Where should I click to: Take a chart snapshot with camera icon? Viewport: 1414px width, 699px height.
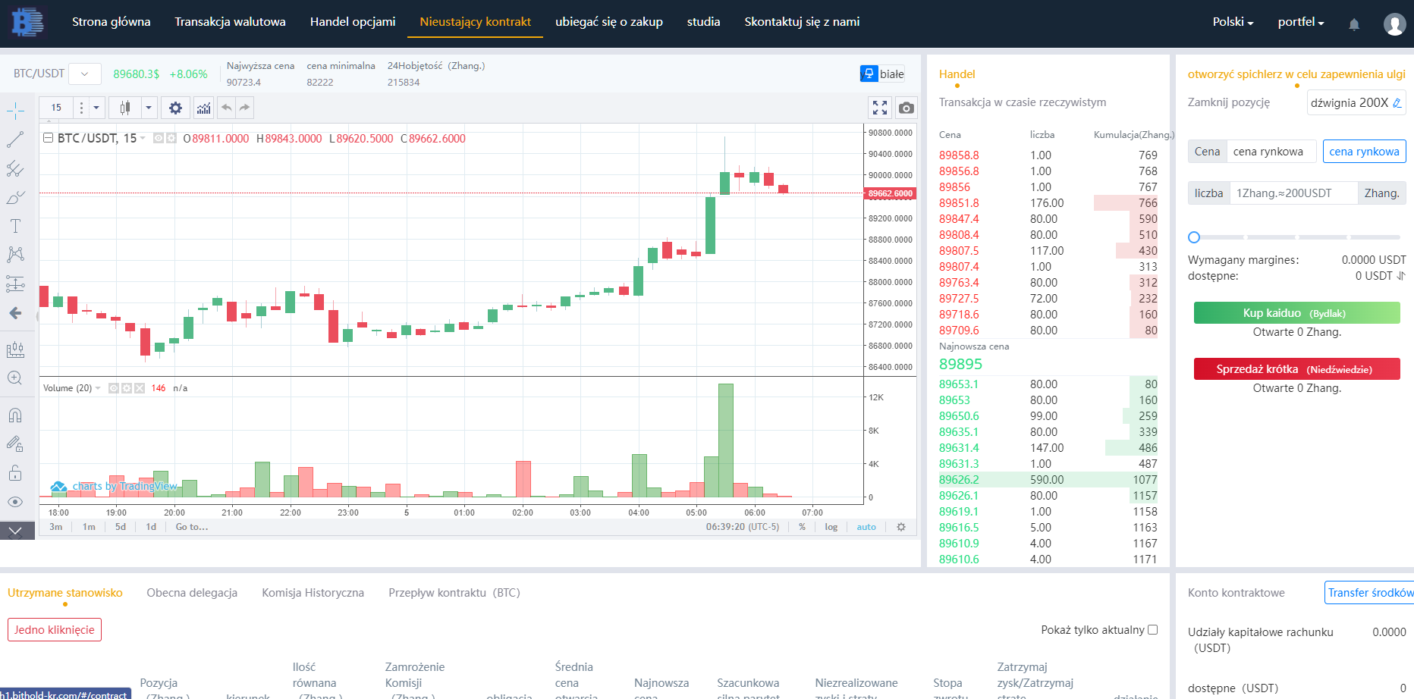pos(906,108)
